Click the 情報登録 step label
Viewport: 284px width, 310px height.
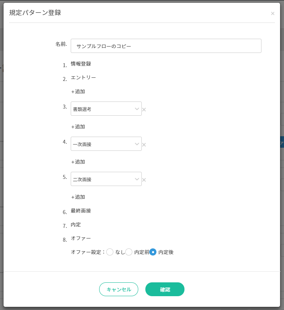81,64
